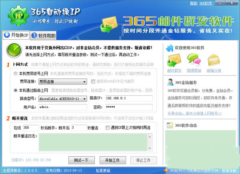Open the 路由型号 AboveCable dropdown
This screenshot has height=174, width=240.
point(63,99)
